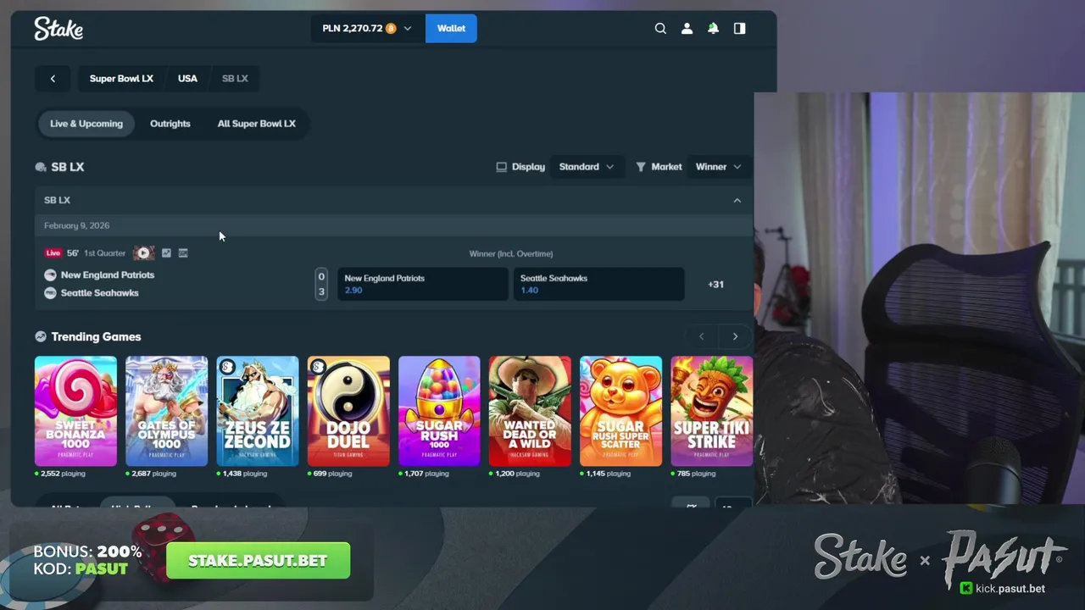Click the Winner (Incl. Overtime) label
This screenshot has height=610, width=1085.
click(511, 253)
